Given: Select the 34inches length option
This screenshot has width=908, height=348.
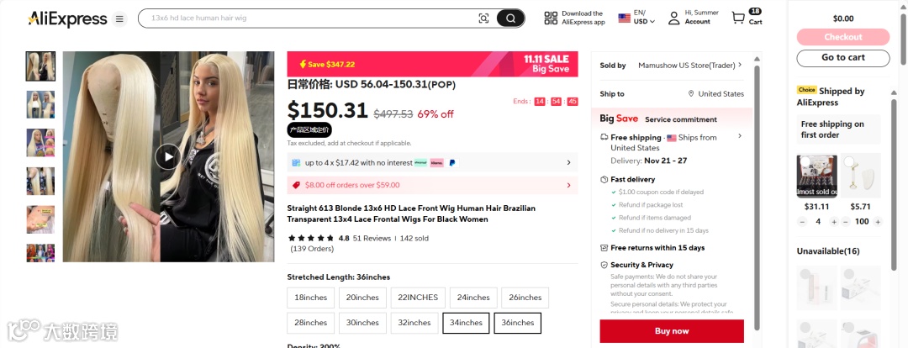Looking at the screenshot, I should point(466,323).
